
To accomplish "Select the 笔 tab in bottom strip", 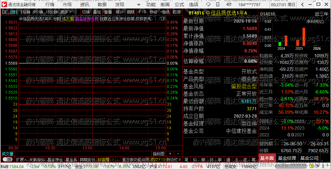I will [187, 159].
